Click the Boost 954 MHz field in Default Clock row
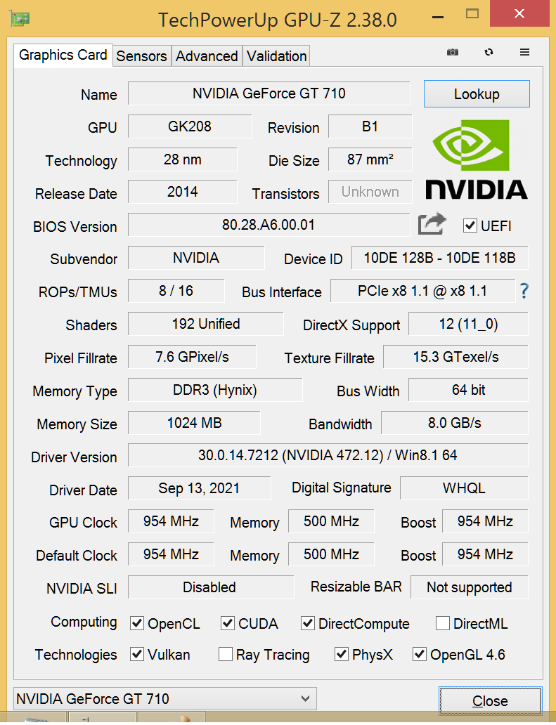The width and height of the screenshot is (556, 725). click(485, 554)
